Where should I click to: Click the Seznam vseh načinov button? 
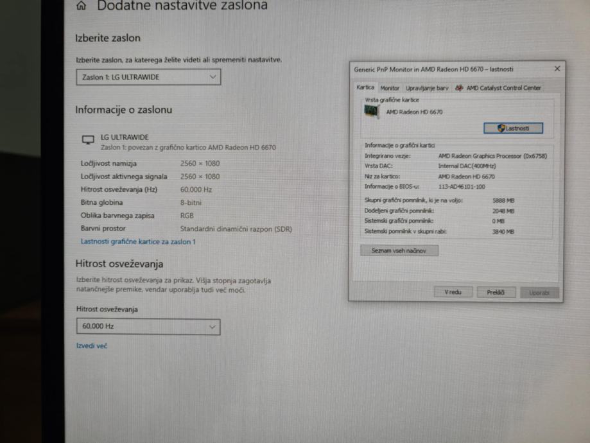[399, 250]
